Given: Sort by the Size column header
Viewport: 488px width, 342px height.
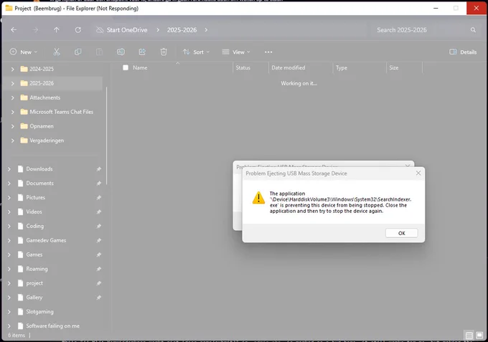Looking at the screenshot, I should pyautogui.click(x=394, y=67).
